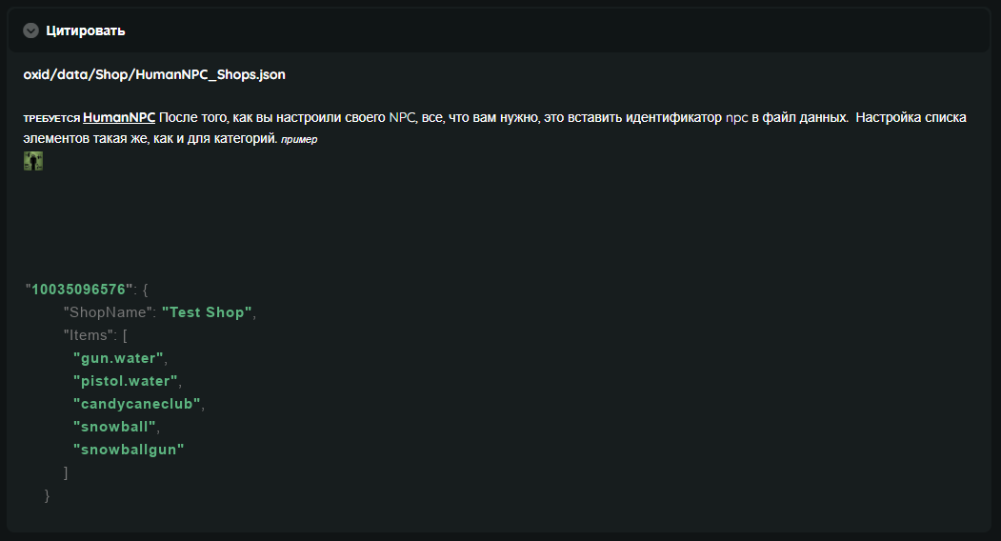The width and height of the screenshot is (1001, 541).
Task: Click the "Цитировать" header label
Action: click(86, 30)
